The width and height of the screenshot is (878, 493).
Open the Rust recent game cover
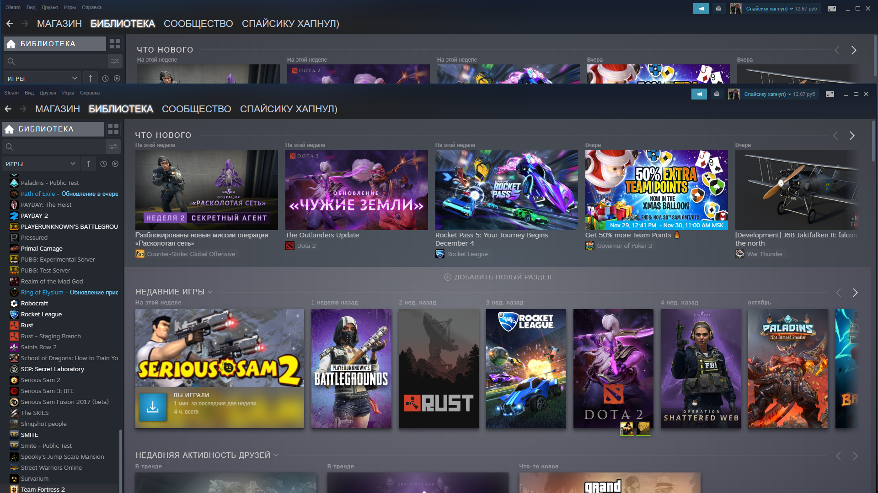pyautogui.click(x=439, y=369)
